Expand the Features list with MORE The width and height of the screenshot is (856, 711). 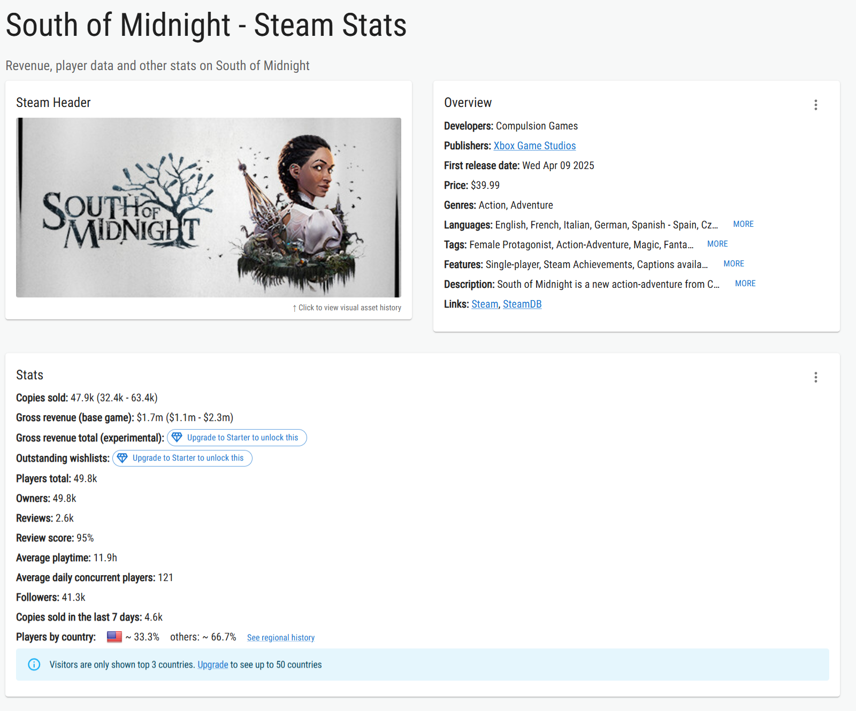tap(733, 264)
